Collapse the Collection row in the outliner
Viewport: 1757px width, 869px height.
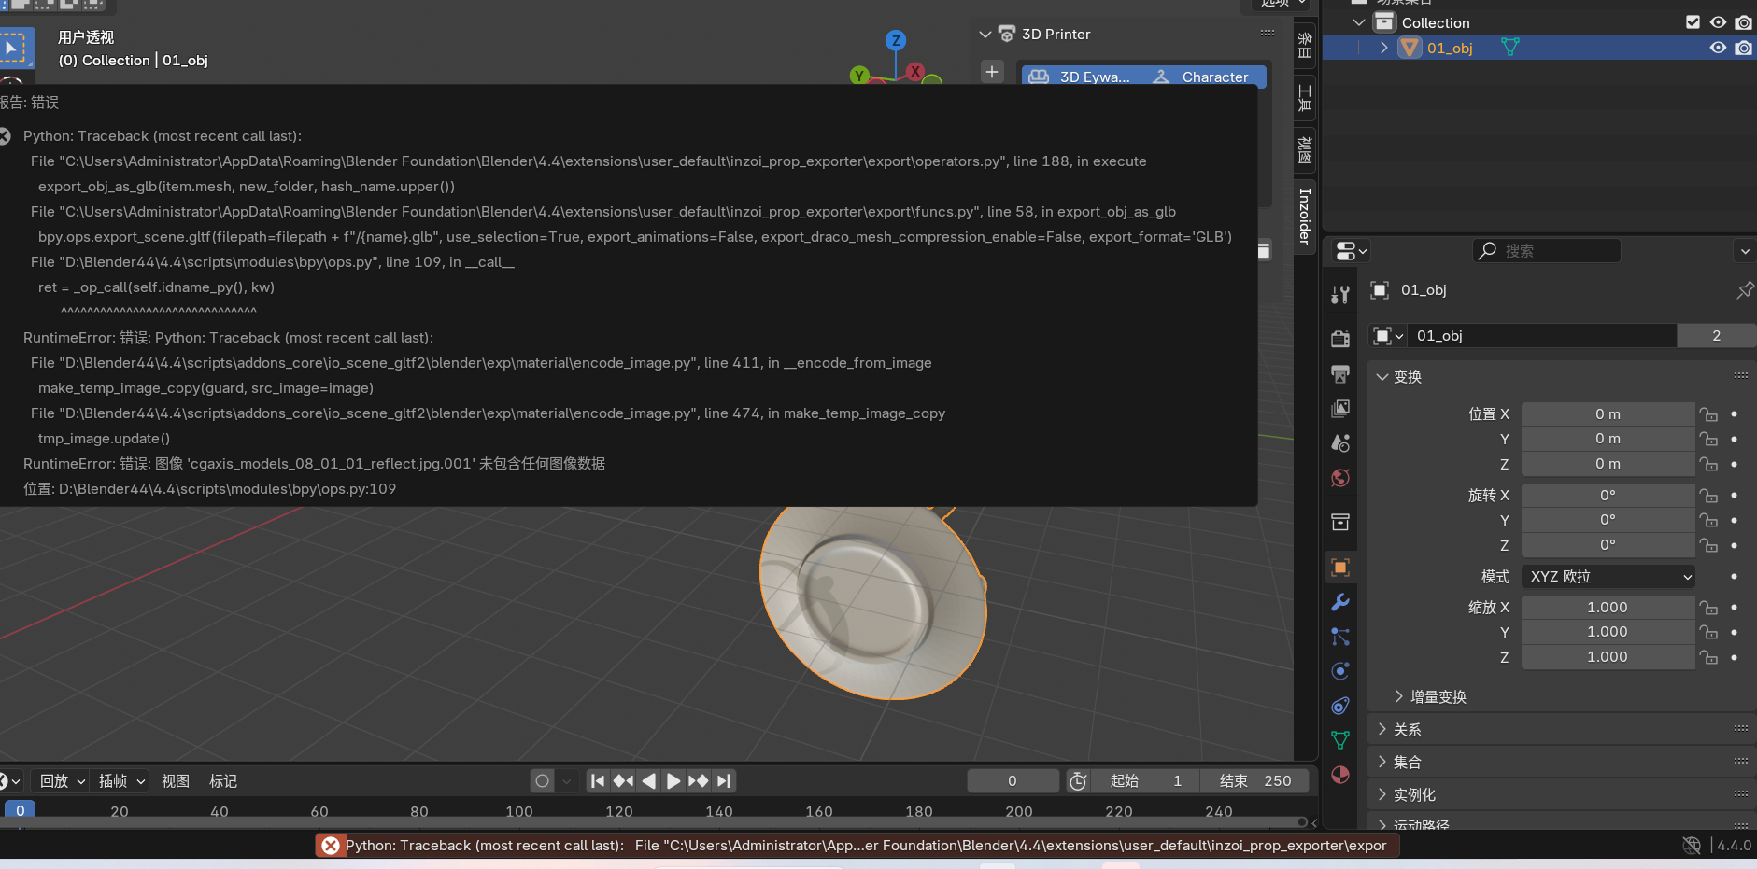click(1359, 22)
